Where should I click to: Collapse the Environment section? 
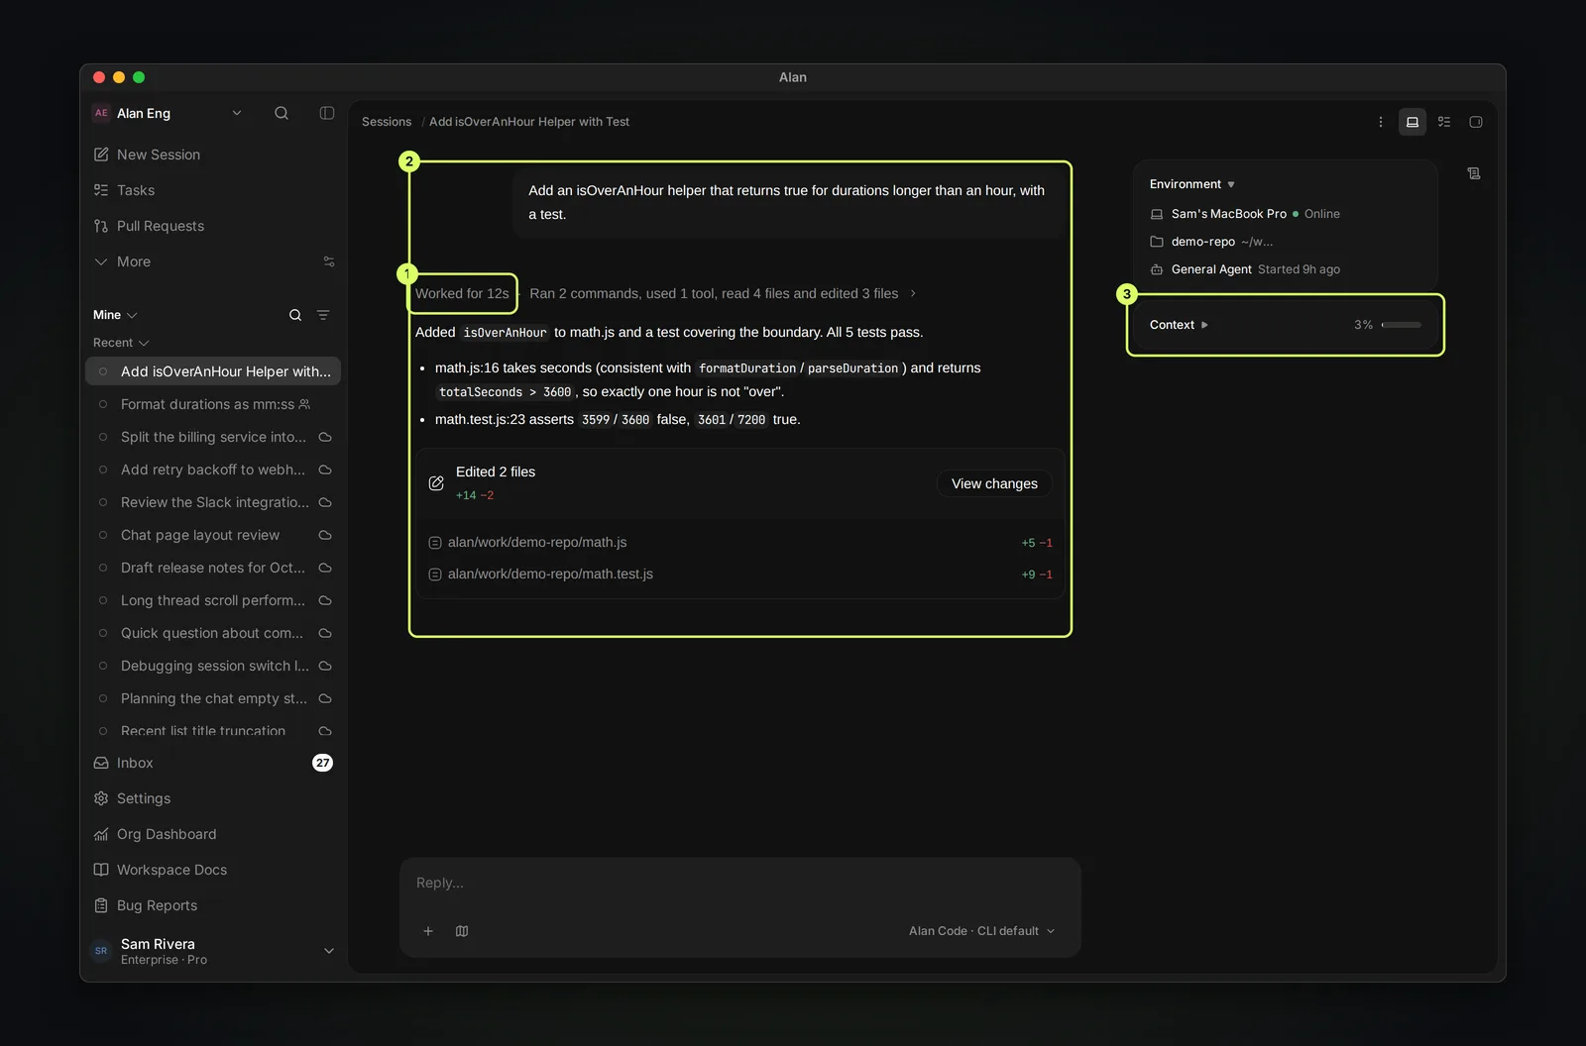click(1192, 184)
